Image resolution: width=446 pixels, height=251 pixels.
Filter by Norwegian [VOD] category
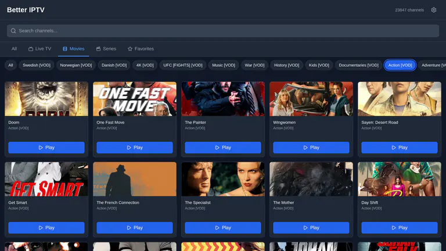(76, 65)
